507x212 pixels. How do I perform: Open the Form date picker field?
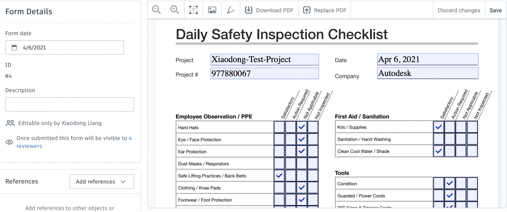[64, 48]
